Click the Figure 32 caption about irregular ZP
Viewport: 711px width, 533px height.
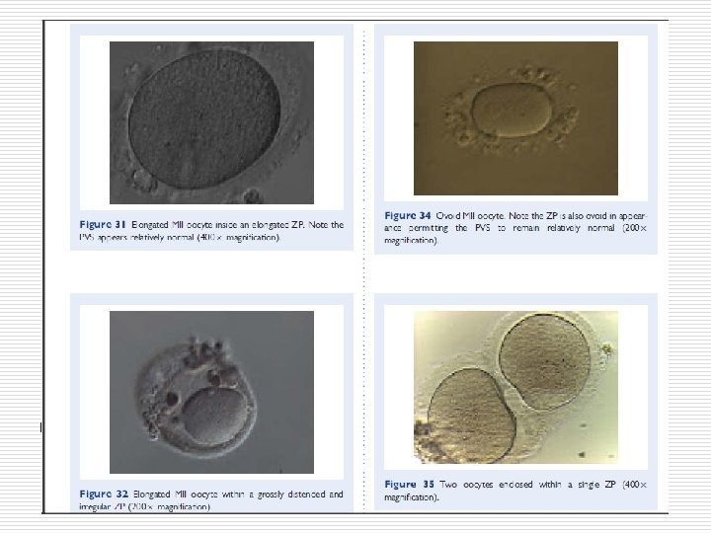tap(211, 500)
